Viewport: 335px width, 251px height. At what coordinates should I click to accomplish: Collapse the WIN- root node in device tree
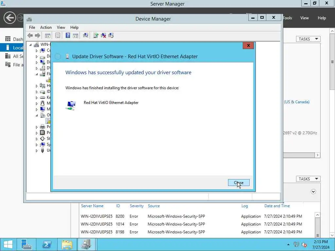(x=30, y=44)
